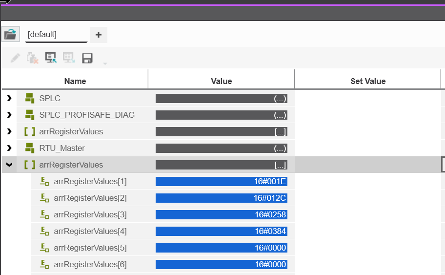Click the SPLC structure icon
This screenshot has height=275, width=445.
[29, 98]
